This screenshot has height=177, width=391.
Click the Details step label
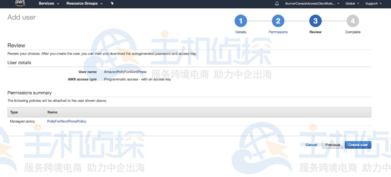click(241, 32)
